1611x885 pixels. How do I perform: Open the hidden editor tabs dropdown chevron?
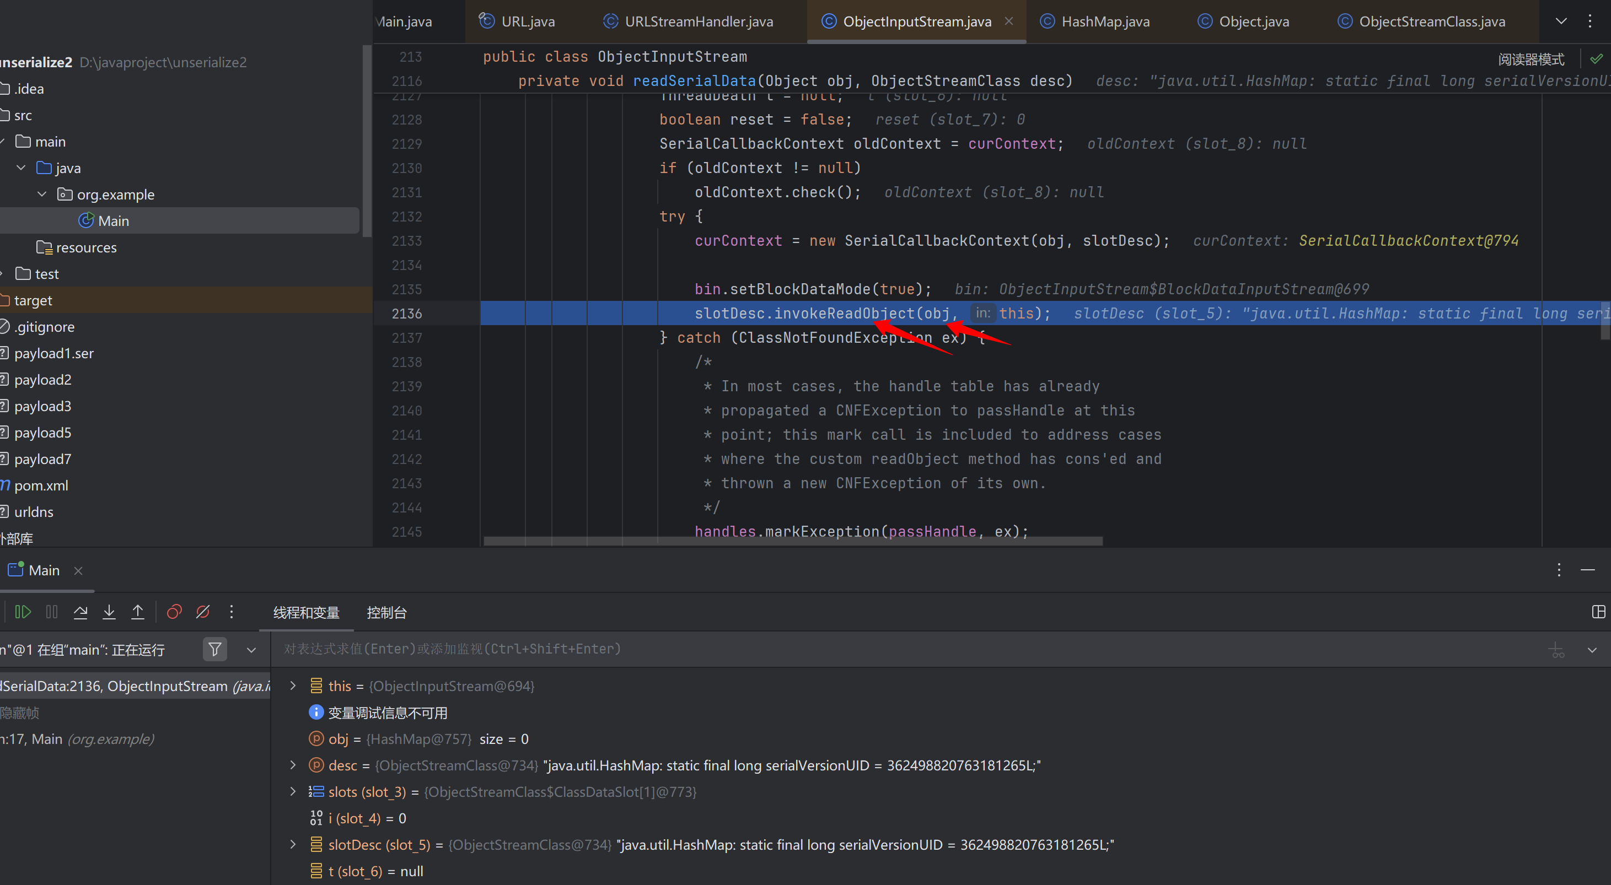pos(1561,21)
